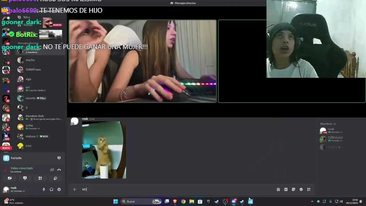This screenshot has width=366, height=206.
Task: Open OBS Studio from taskbar
Action: coord(225,201)
